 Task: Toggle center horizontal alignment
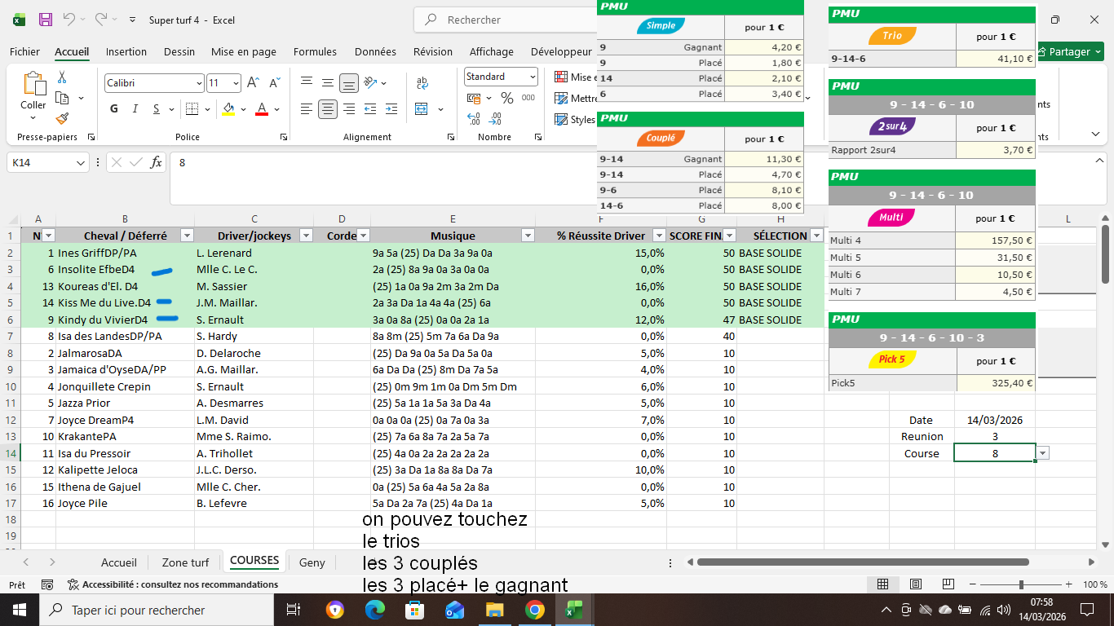(x=328, y=109)
